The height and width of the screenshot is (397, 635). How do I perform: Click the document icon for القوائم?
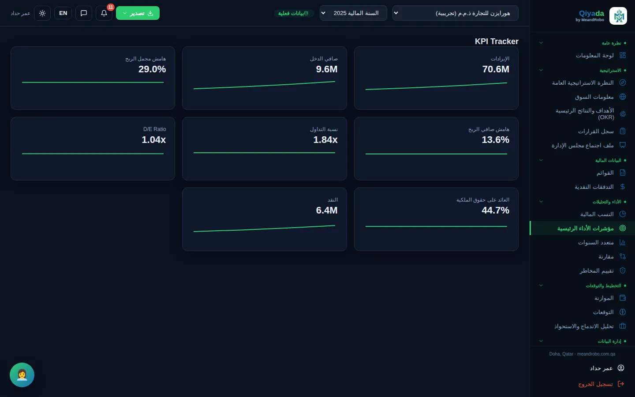[x=623, y=172]
